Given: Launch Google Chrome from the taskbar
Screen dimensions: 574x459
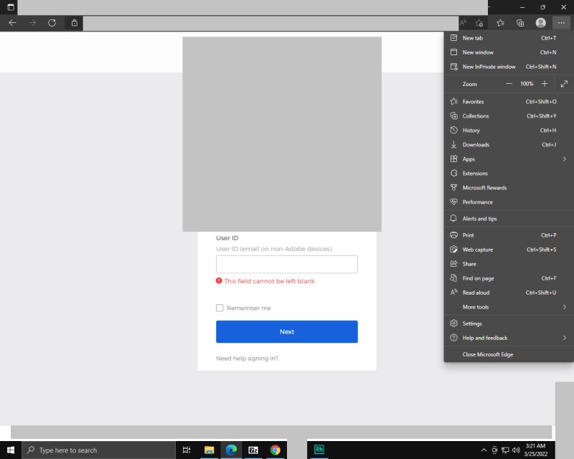Looking at the screenshot, I should [275, 450].
